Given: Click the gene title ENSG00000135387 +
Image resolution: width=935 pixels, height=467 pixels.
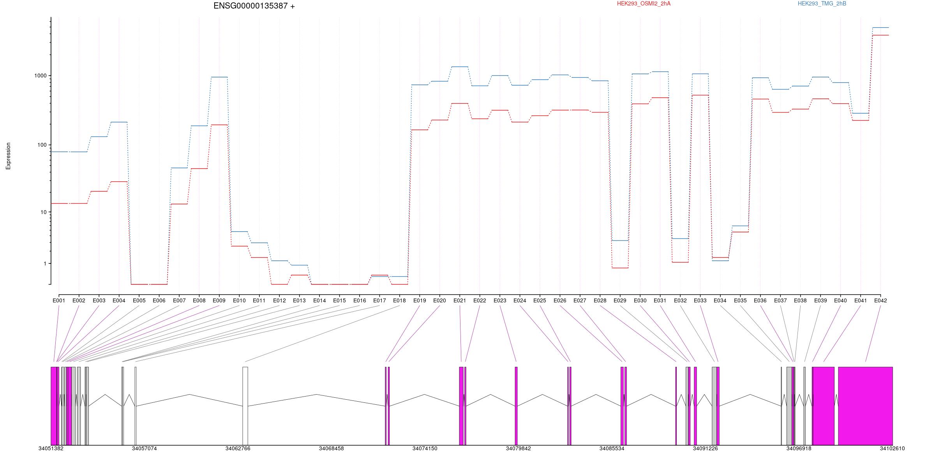Looking at the screenshot, I should (254, 6).
